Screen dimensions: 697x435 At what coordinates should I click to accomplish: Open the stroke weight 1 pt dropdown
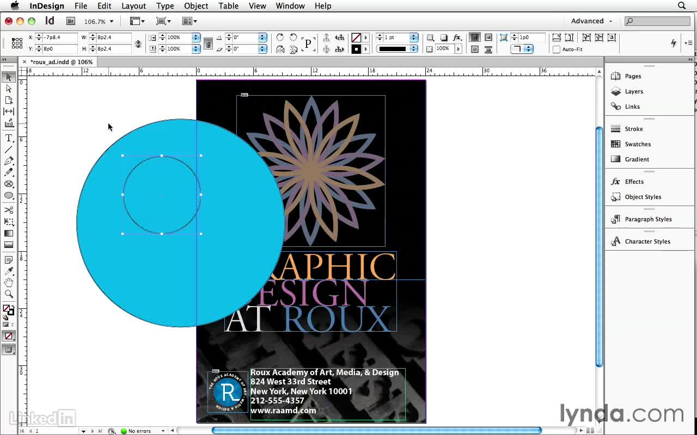pos(414,38)
